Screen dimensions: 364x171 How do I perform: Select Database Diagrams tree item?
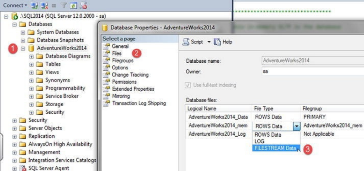[x=68, y=56]
